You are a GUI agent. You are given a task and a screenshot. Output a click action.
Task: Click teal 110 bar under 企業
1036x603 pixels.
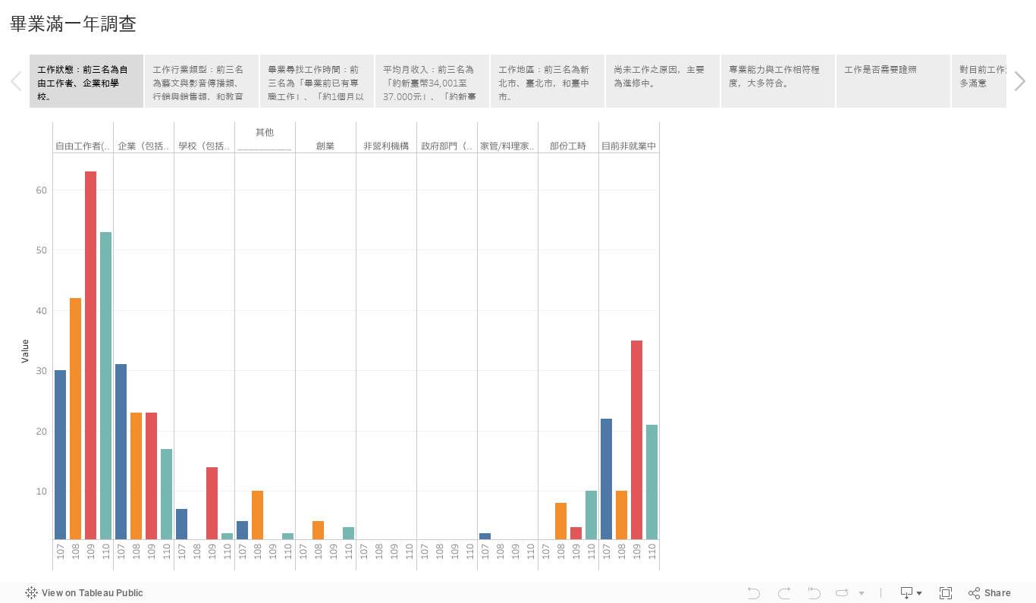pyautogui.click(x=166, y=494)
